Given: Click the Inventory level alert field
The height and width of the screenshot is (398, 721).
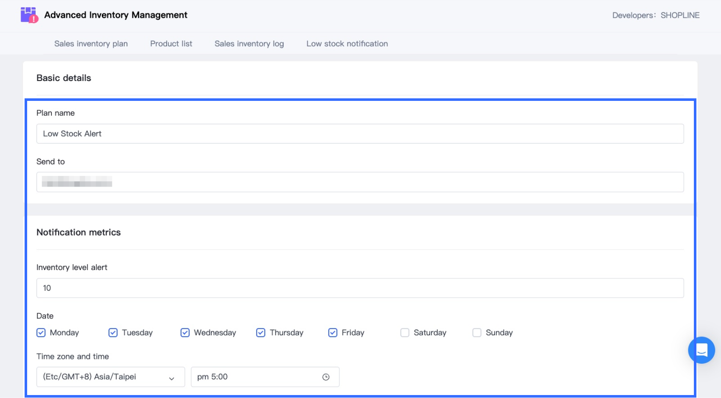Looking at the screenshot, I should [x=360, y=288].
